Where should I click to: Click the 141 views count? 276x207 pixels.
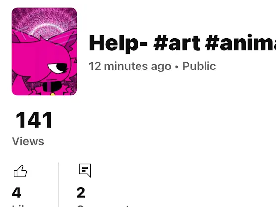click(34, 120)
